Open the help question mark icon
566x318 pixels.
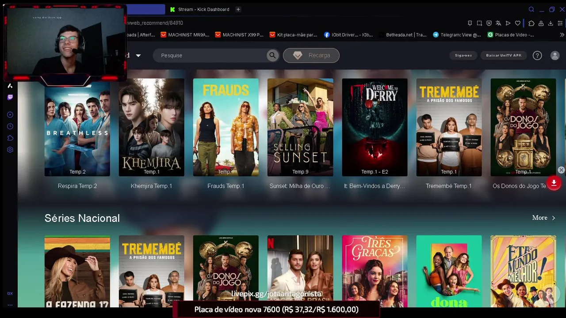point(537,55)
